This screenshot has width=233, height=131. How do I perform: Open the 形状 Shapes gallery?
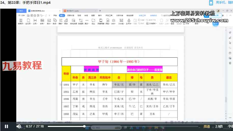[55, 21]
